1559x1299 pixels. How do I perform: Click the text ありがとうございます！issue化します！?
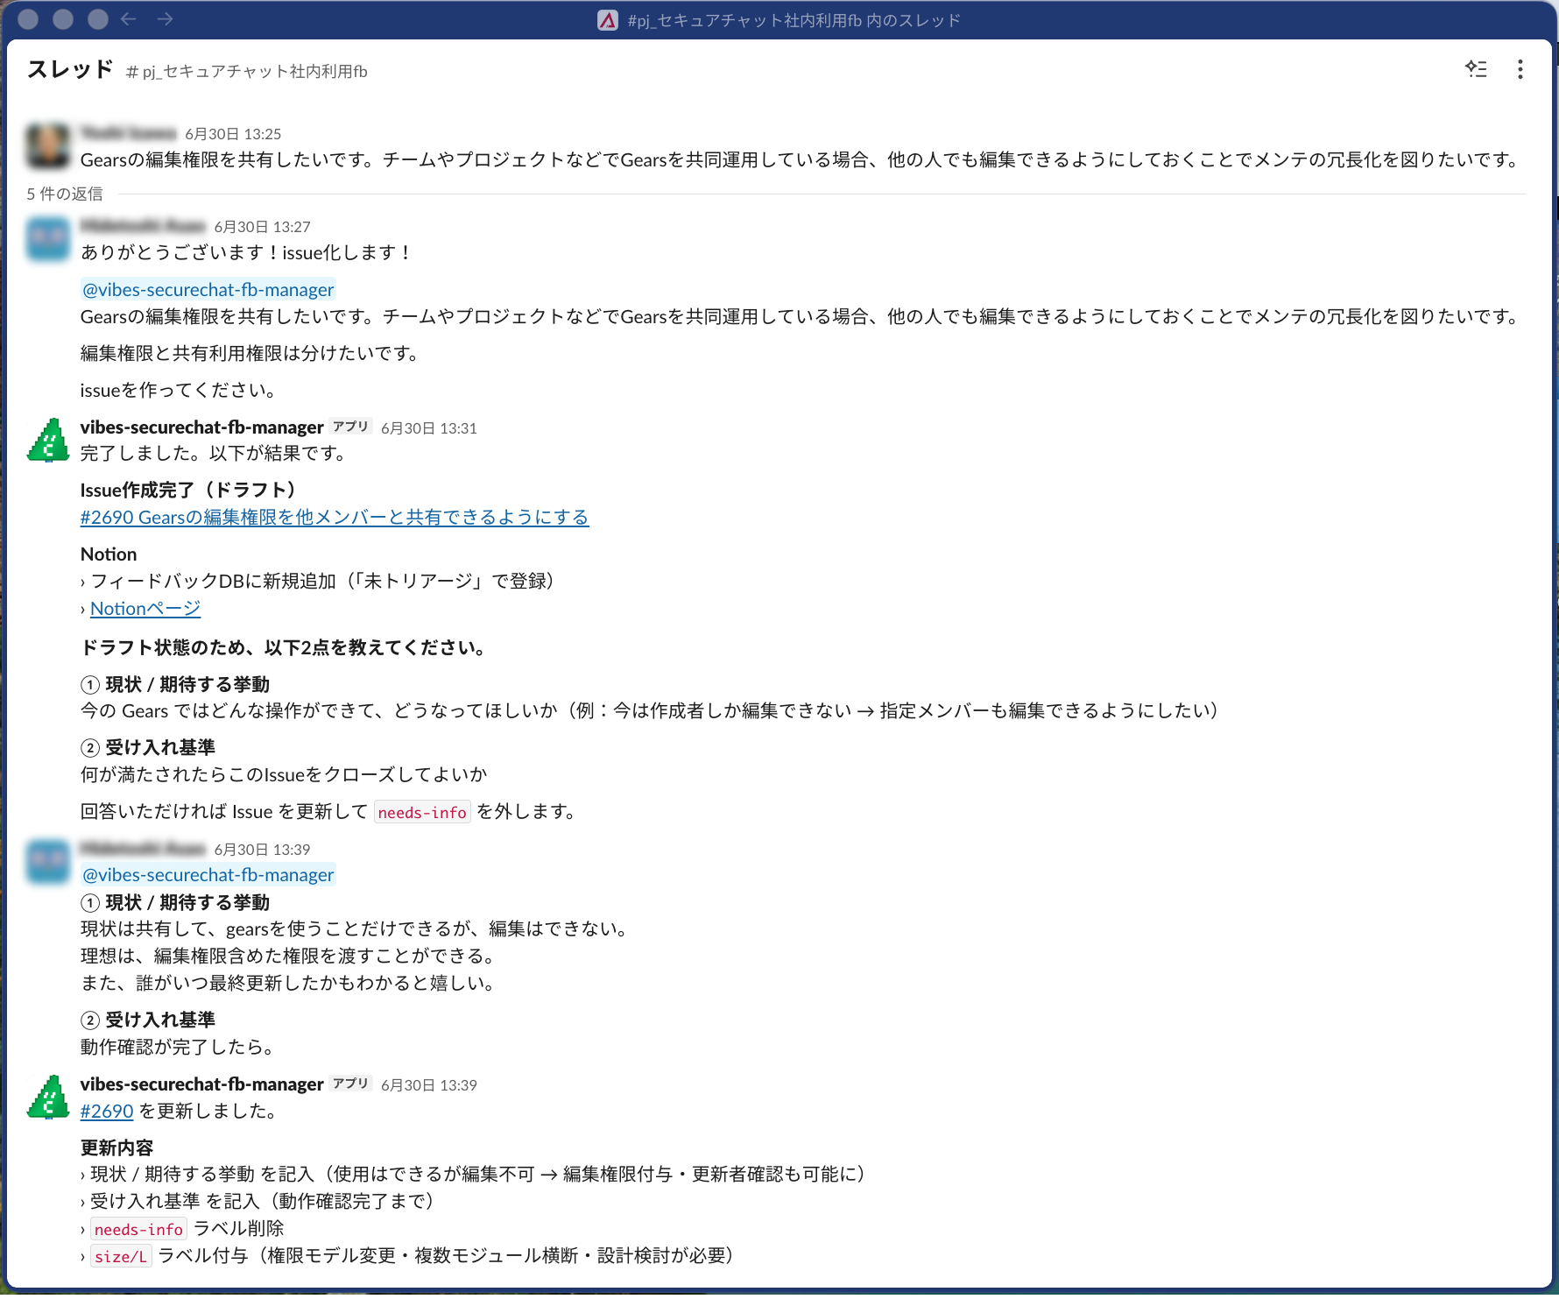click(x=246, y=253)
